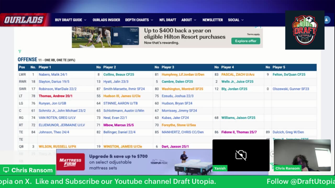The height and width of the screenshot is (188, 335).
Task: Open the Williams, Jaison CF25 link
Action: [238, 118]
